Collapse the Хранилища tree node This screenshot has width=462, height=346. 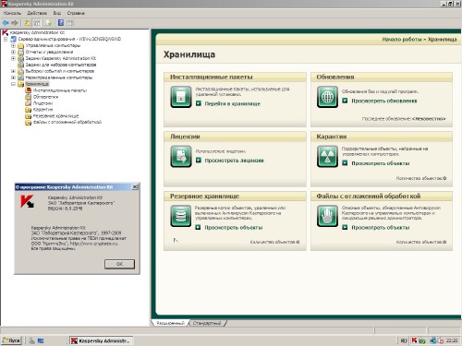[13, 84]
